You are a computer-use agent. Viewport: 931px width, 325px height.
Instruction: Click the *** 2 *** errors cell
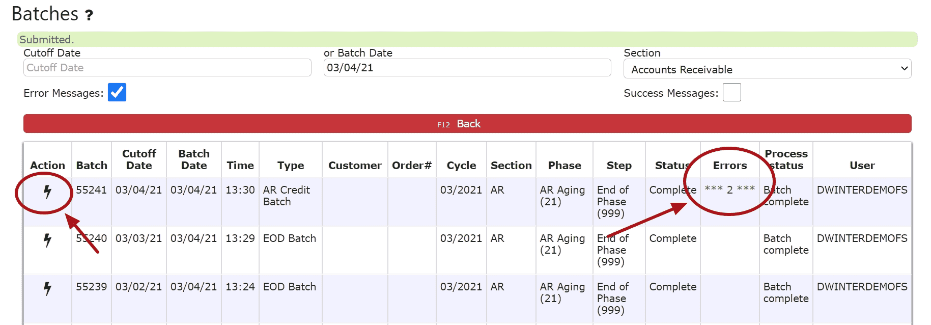[730, 189]
